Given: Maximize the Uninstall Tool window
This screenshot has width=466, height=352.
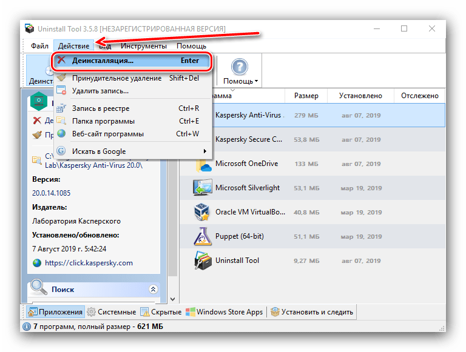Looking at the screenshot, I should (x=404, y=28).
